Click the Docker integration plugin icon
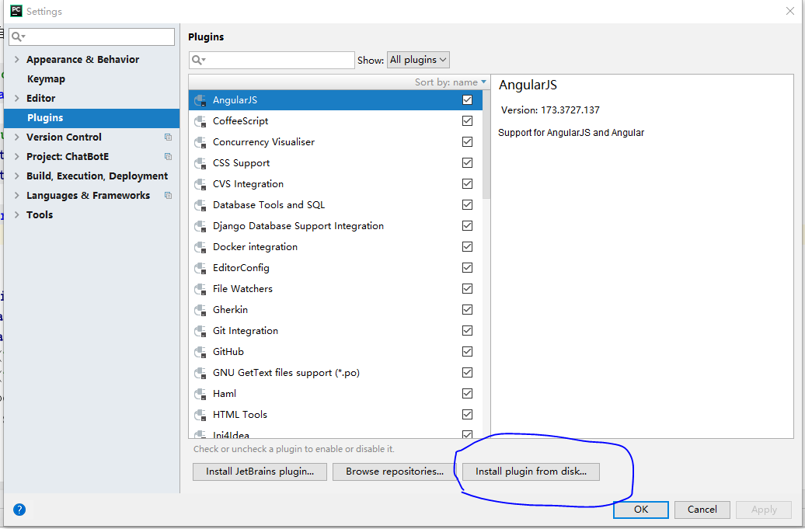The height and width of the screenshot is (529, 805). point(200,247)
